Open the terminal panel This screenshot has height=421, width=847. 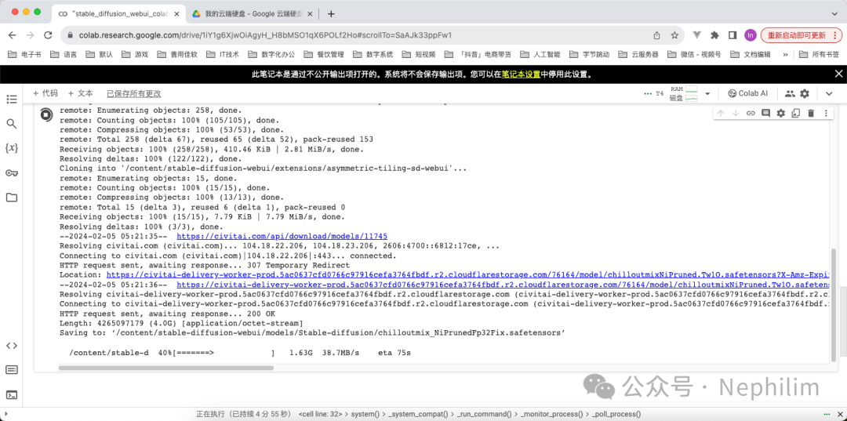click(x=11, y=395)
